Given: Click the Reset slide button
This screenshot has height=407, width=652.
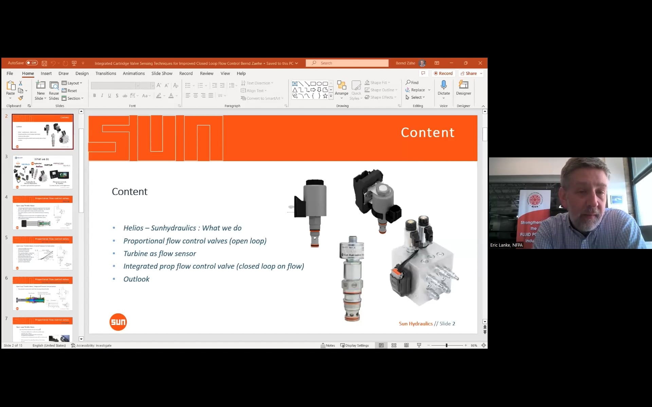Looking at the screenshot, I should [x=69, y=91].
